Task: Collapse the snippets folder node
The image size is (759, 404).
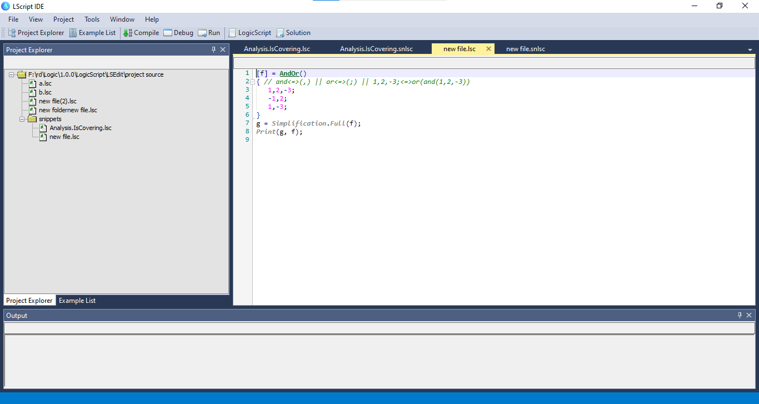Action: click(x=23, y=119)
